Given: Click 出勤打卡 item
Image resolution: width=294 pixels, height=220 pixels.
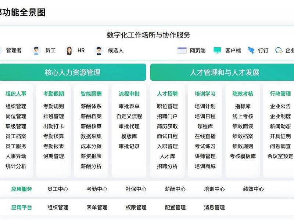Looking at the screenshot, I should coord(54,126).
